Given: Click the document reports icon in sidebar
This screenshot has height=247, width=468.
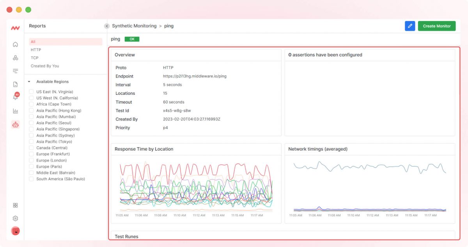Looking at the screenshot, I should coord(15,84).
